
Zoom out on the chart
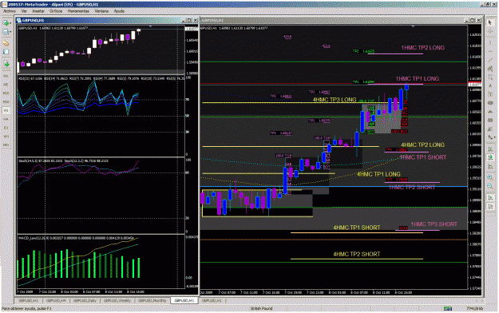(490, 185)
